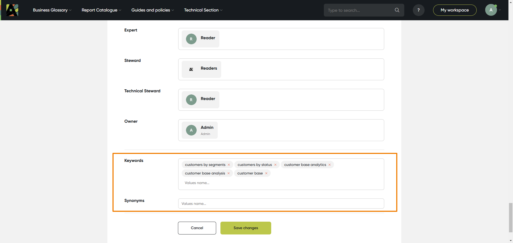Remove 'customer base analysis' keyword tag

pyautogui.click(x=229, y=173)
